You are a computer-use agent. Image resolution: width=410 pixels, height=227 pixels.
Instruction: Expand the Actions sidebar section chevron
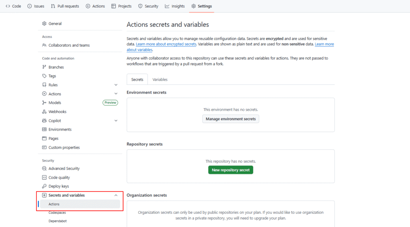coord(116,94)
